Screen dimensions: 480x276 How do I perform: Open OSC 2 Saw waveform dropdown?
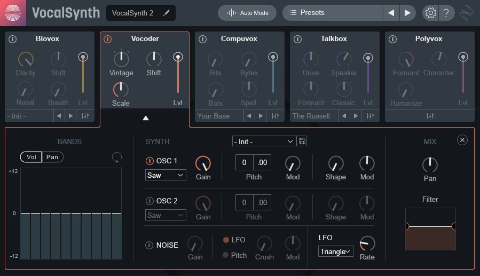click(166, 215)
